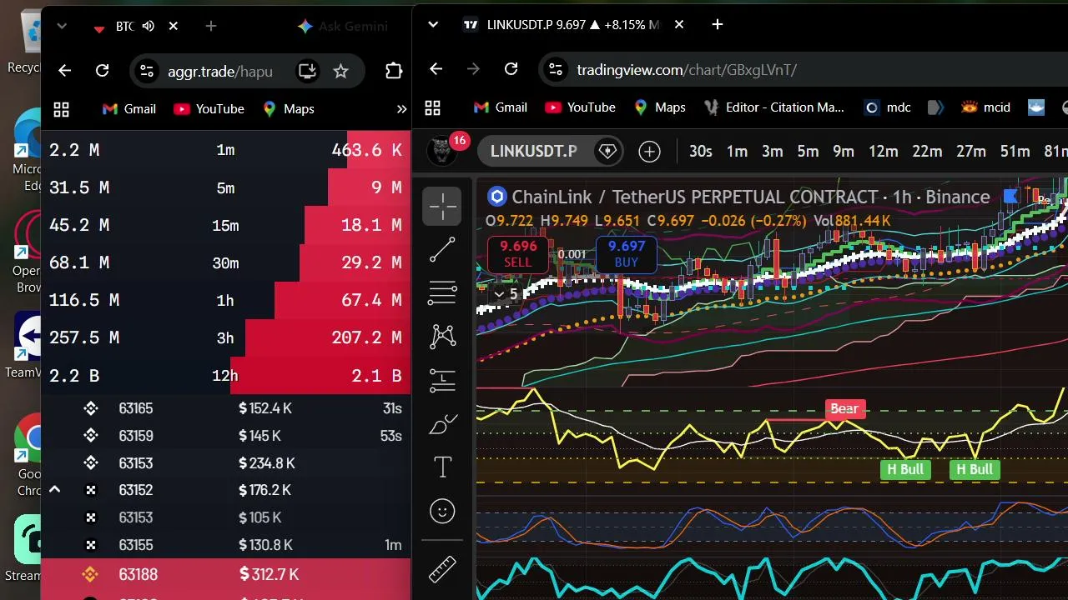Open Gmail bookmark in TradingView window
This screenshot has width=1068, height=600.
click(500, 107)
